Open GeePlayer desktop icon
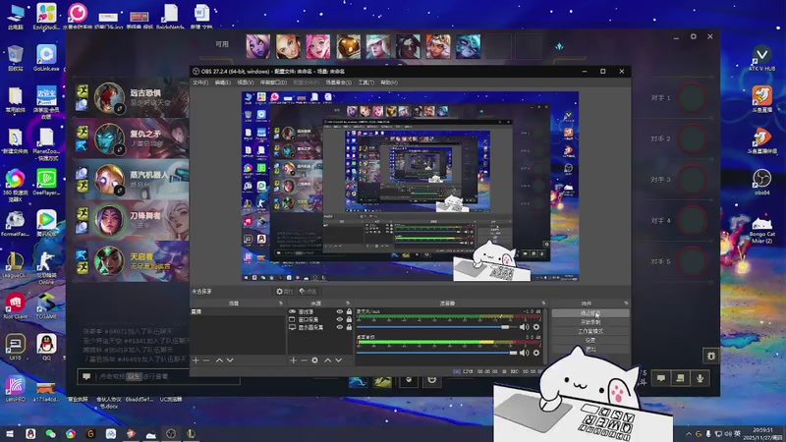786x442 pixels. (x=46, y=183)
